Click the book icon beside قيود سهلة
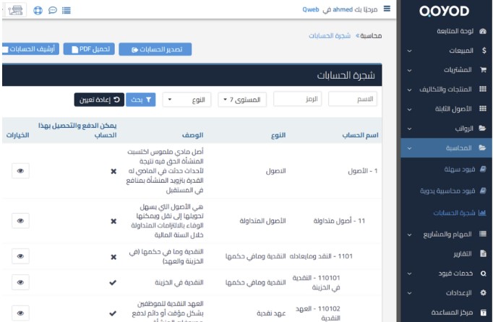This screenshot has width=493, height=322. (484, 170)
